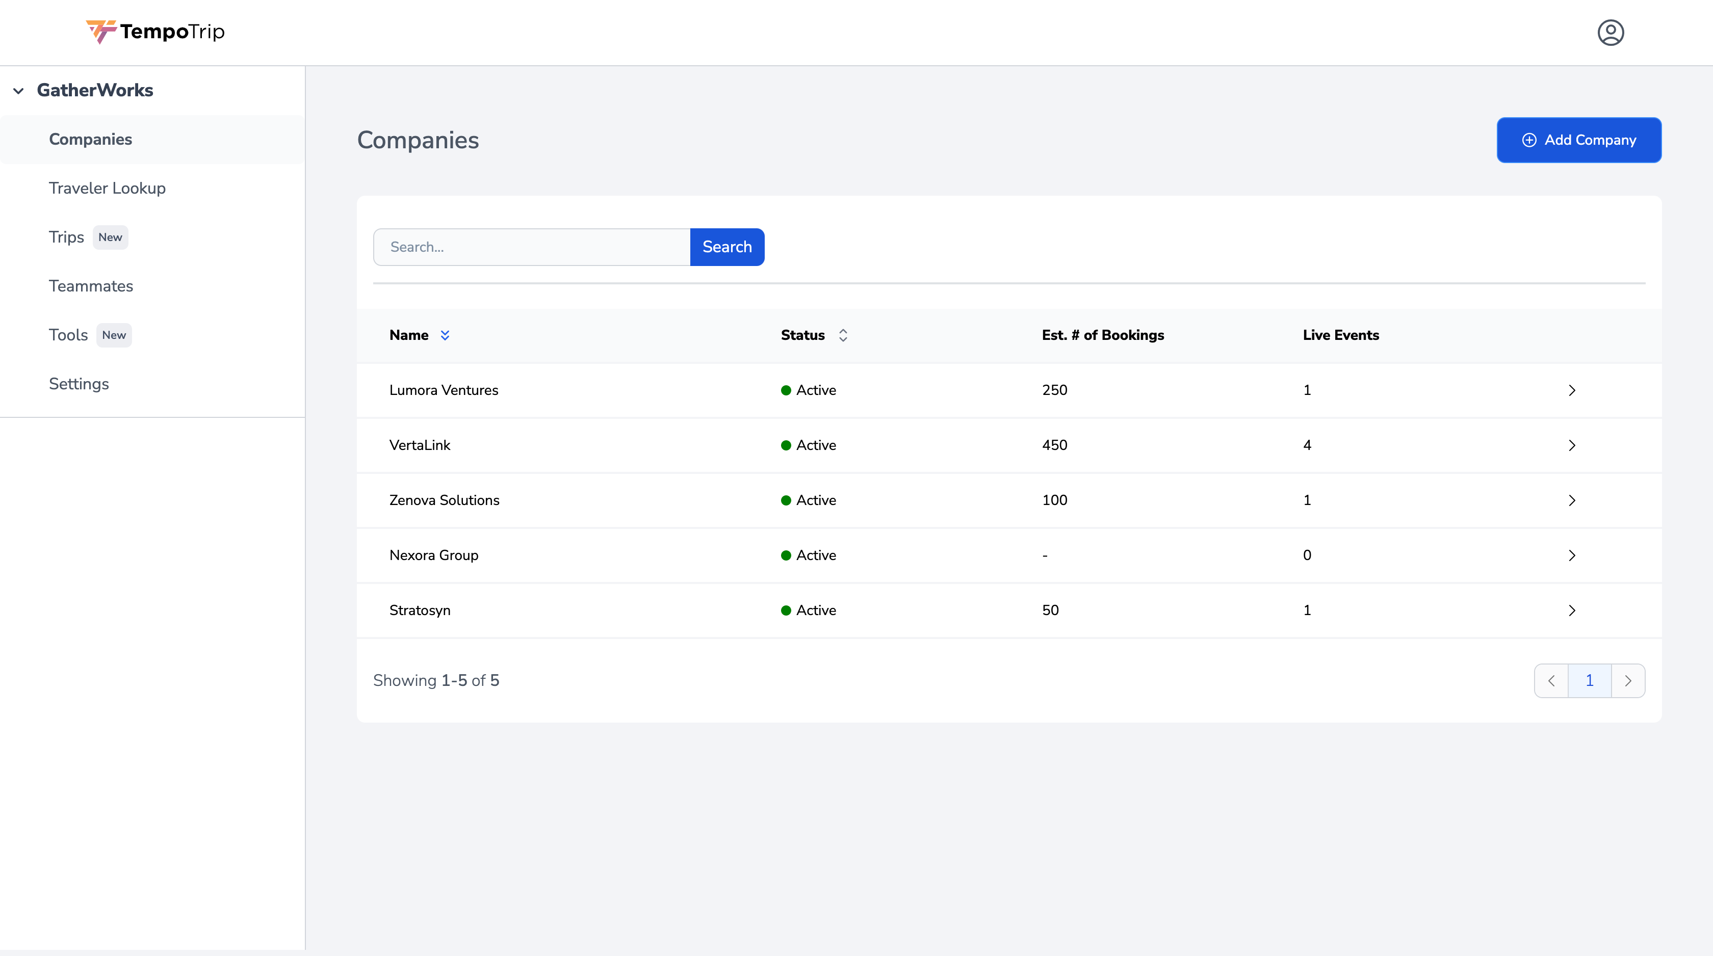Viewport: 1713px width, 956px height.
Task: Go to next page arrow
Action: (1628, 681)
